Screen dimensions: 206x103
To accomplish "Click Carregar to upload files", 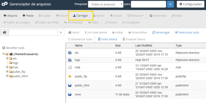I will click(80, 16).
